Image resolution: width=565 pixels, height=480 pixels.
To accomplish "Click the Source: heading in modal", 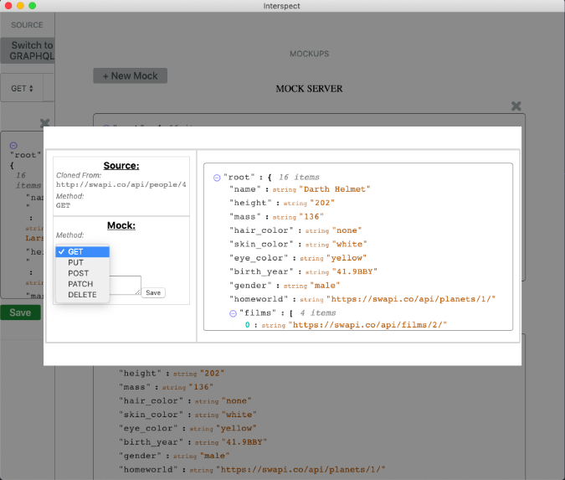I will pyautogui.click(x=121, y=166).
